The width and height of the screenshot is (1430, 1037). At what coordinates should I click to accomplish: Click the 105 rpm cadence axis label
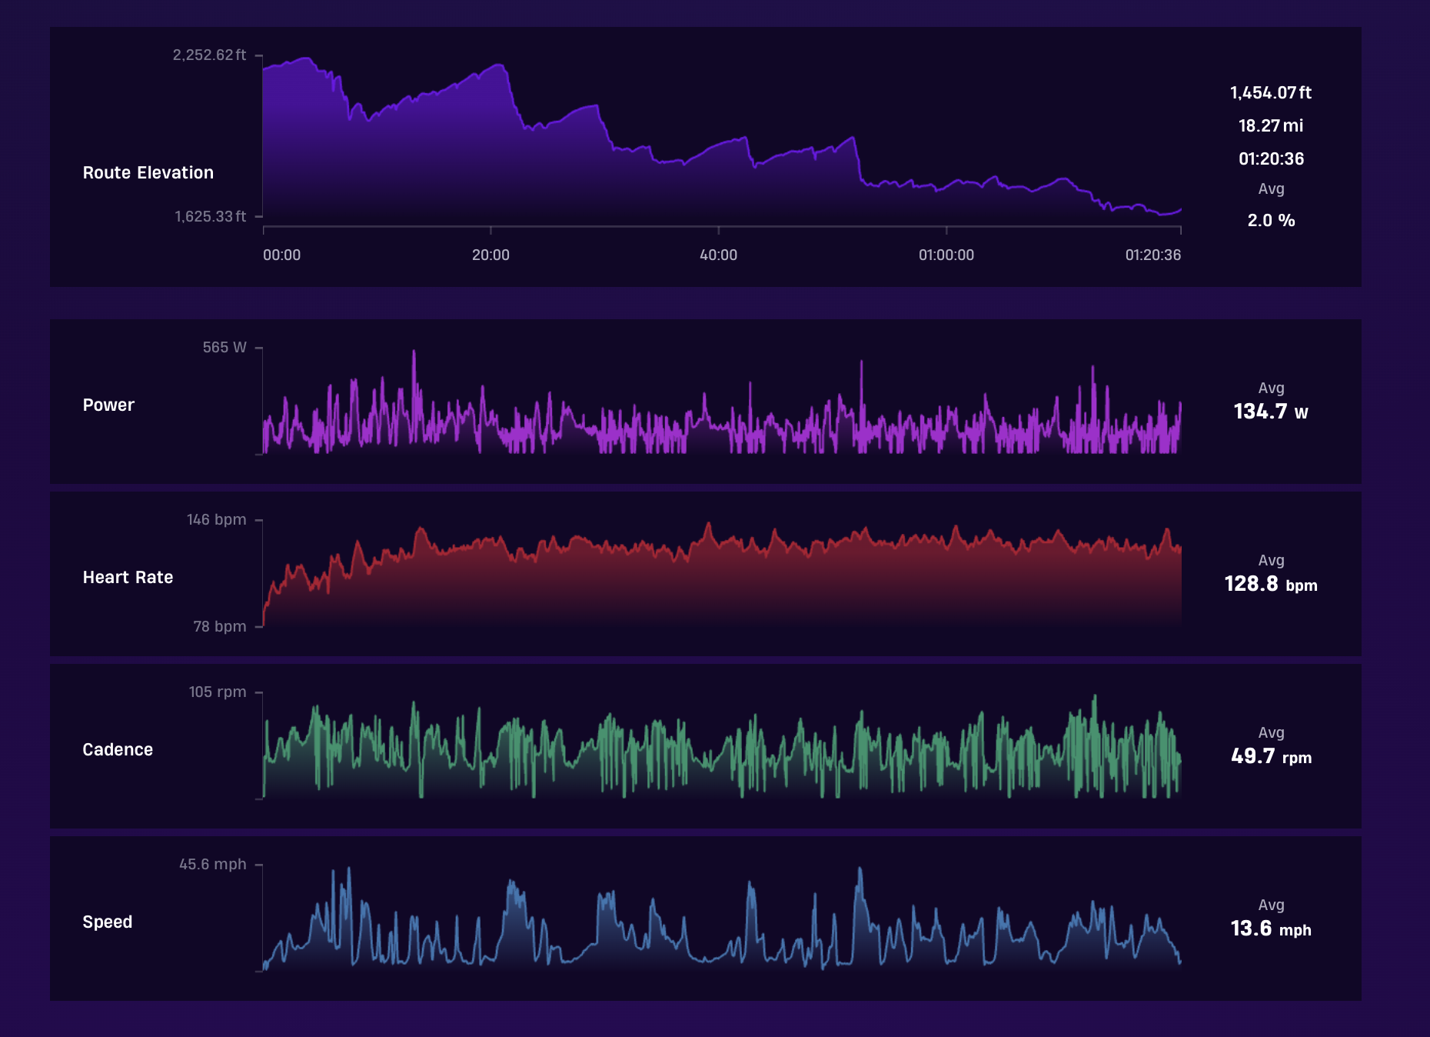click(x=218, y=692)
